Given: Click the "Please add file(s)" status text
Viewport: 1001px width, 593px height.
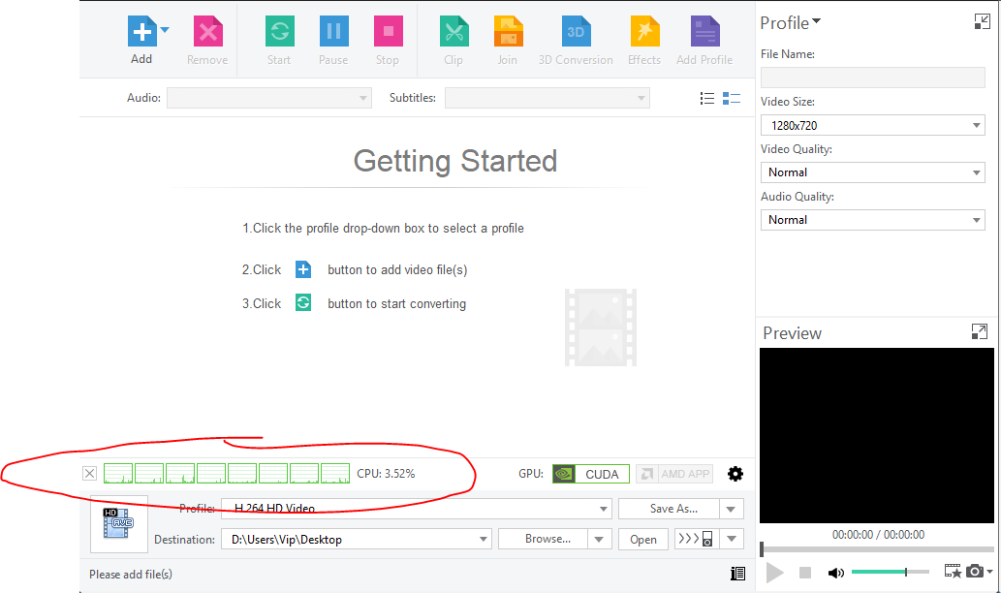Looking at the screenshot, I should click(131, 575).
